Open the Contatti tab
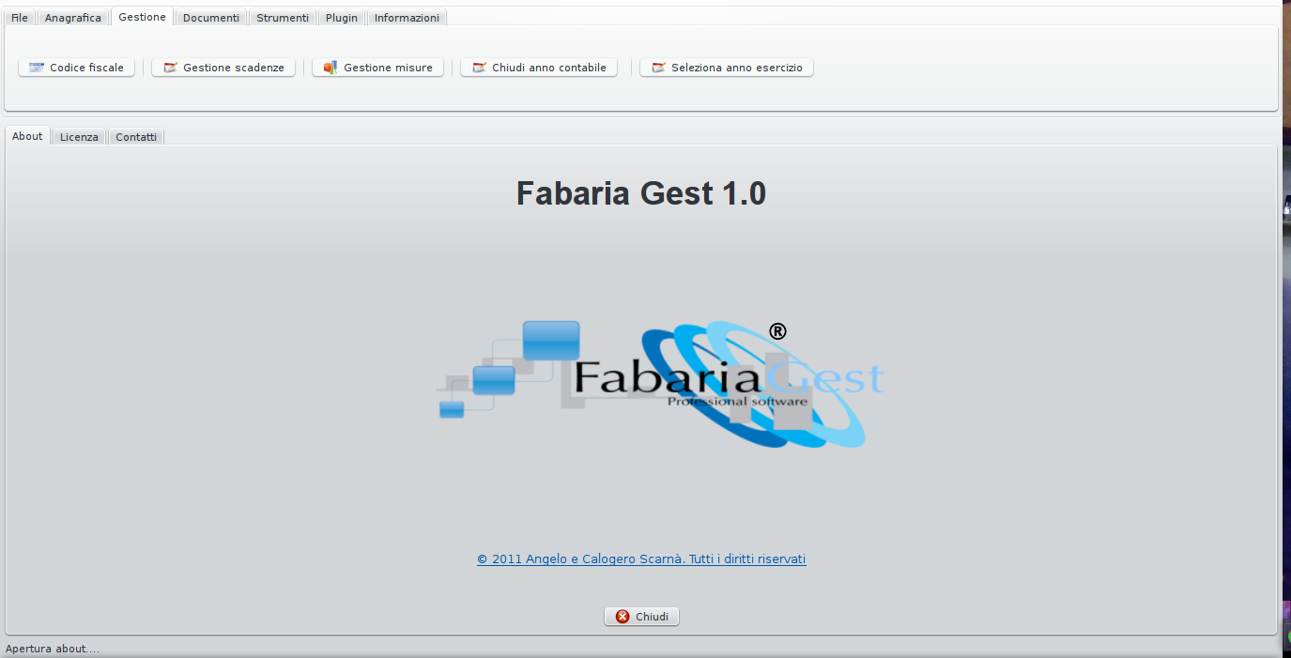This screenshot has width=1291, height=658. (136, 137)
